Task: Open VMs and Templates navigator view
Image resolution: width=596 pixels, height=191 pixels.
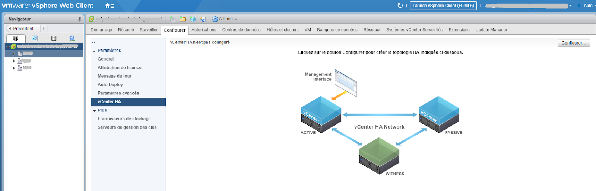Action: tap(35, 38)
